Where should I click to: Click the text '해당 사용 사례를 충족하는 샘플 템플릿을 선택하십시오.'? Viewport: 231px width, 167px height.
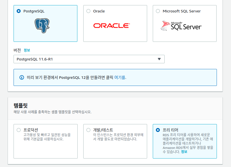tap(53, 112)
